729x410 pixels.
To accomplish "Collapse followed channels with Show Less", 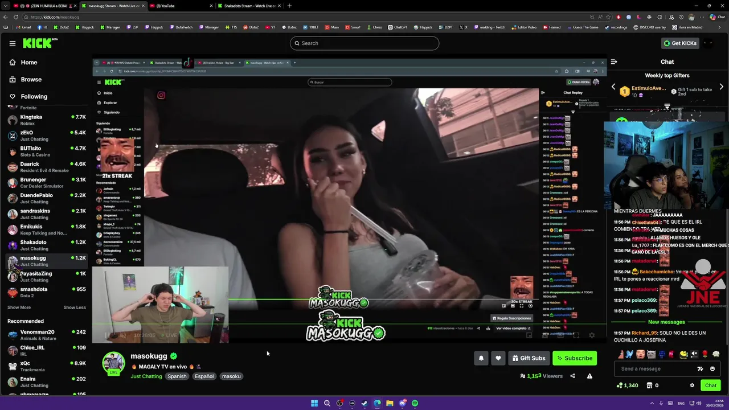I will pos(75,307).
